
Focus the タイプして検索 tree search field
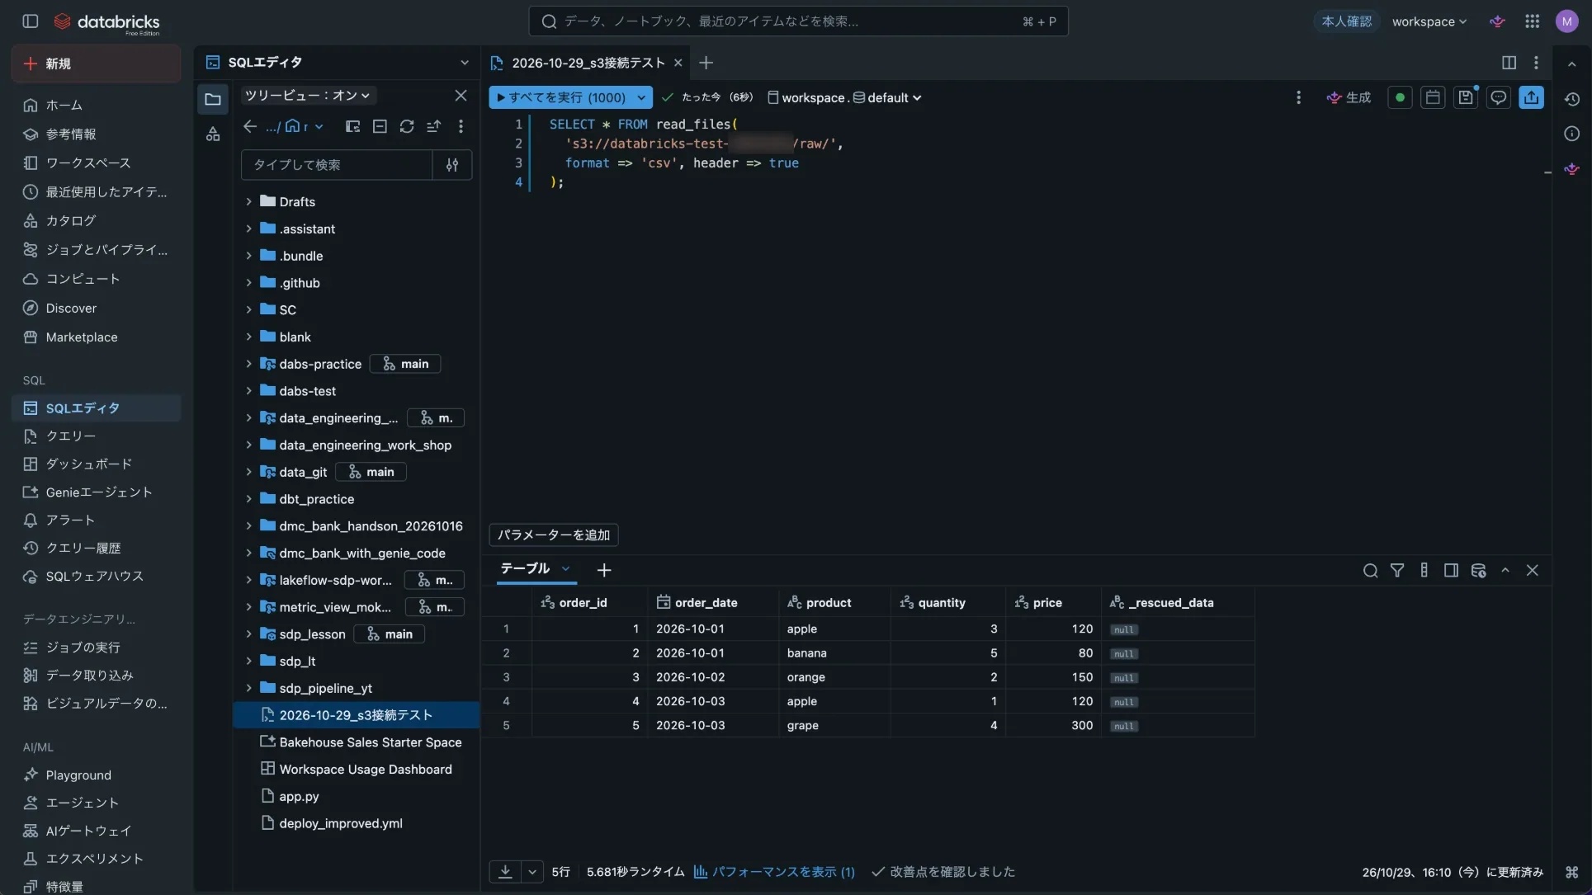pos(337,165)
